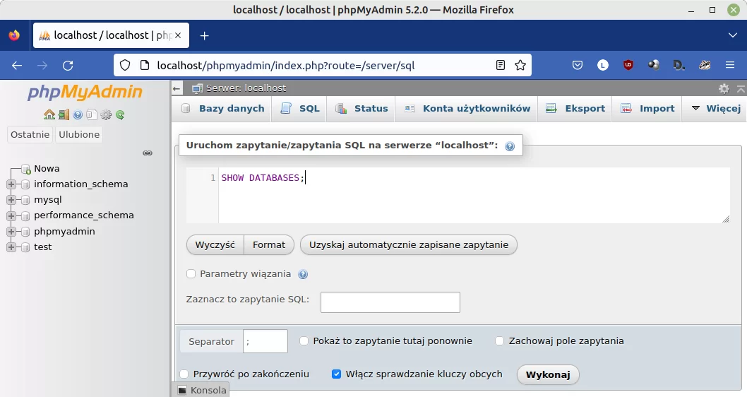This screenshot has height=397, width=747.
Task: Click the Separator input field
Action: pyautogui.click(x=265, y=341)
